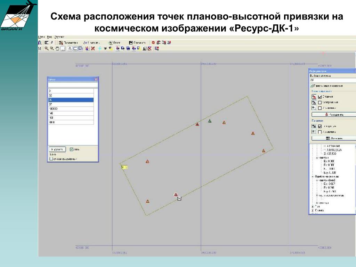Toggle the unchecked check point type checkbox
This screenshot has height=267, width=356.
tap(320, 103)
